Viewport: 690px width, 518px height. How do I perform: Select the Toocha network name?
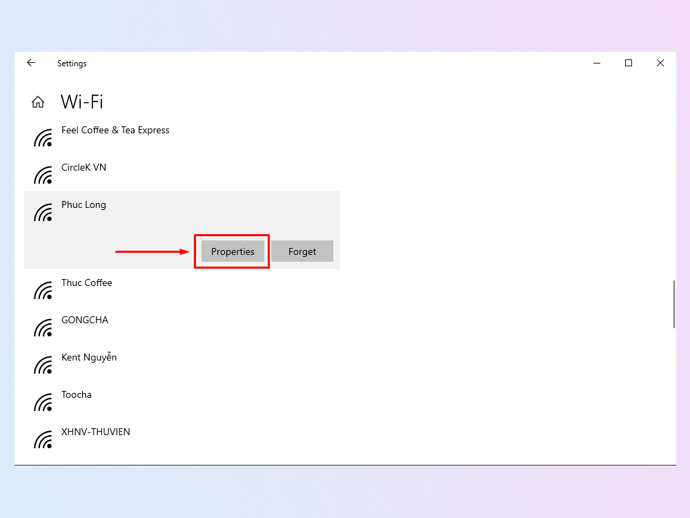coord(77,394)
